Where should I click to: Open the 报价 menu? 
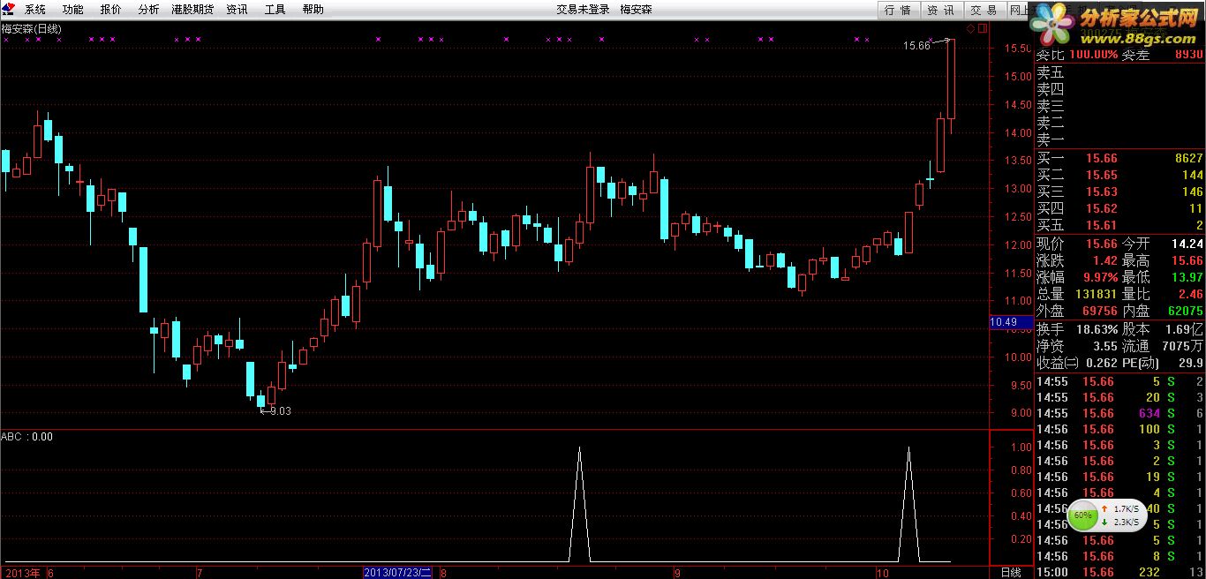tap(111, 10)
